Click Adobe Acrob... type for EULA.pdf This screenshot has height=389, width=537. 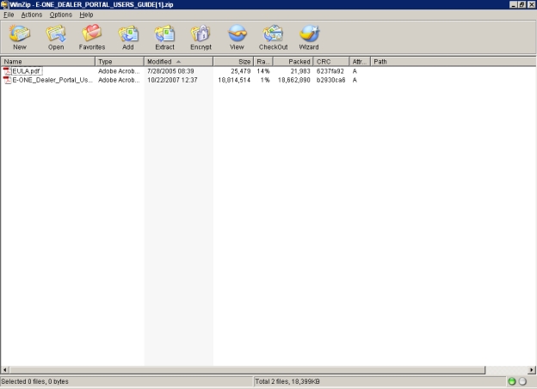(119, 71)
